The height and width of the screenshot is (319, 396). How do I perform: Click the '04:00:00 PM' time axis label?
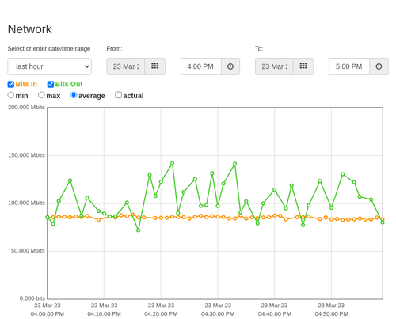click(48, 314)
